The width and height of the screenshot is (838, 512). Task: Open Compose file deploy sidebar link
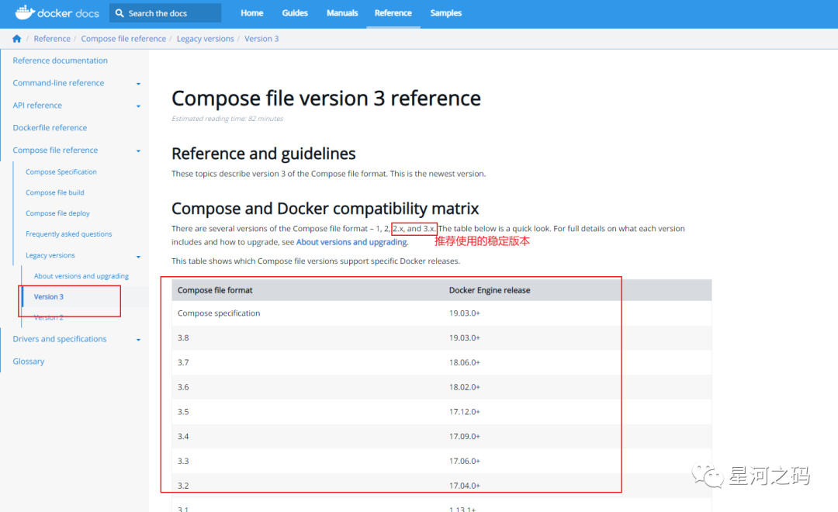57,213
